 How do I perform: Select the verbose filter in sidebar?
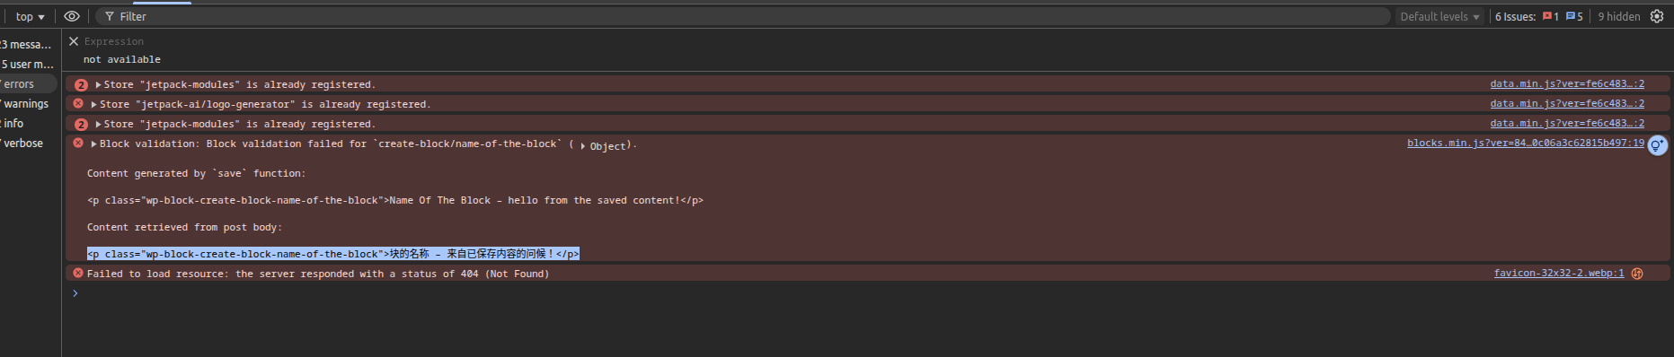pyautogui.click(x=29, y=144)
